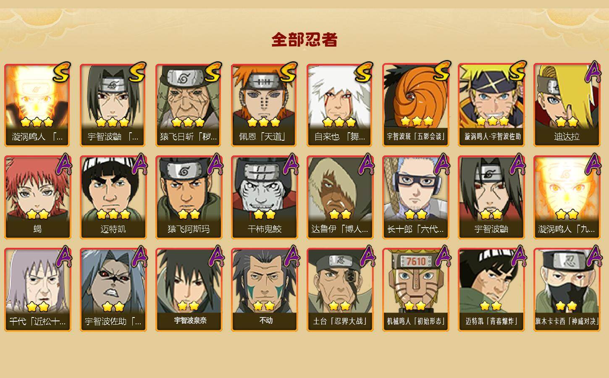Choose the 不动 ninja card
Image resolution: width=609 pixels, height=378 pixels.
264,290
